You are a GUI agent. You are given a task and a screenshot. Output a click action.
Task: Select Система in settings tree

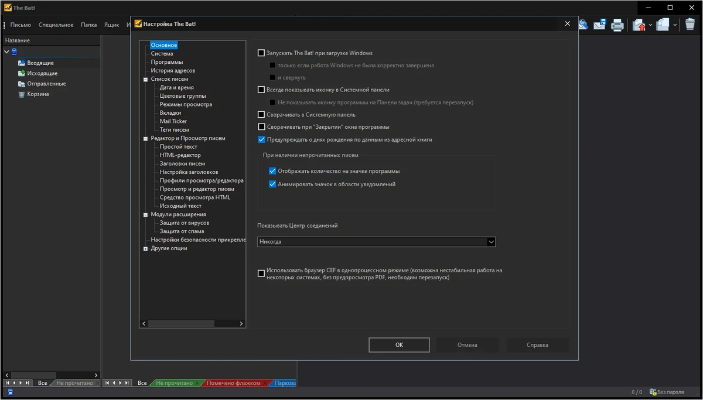pos(162,54)
